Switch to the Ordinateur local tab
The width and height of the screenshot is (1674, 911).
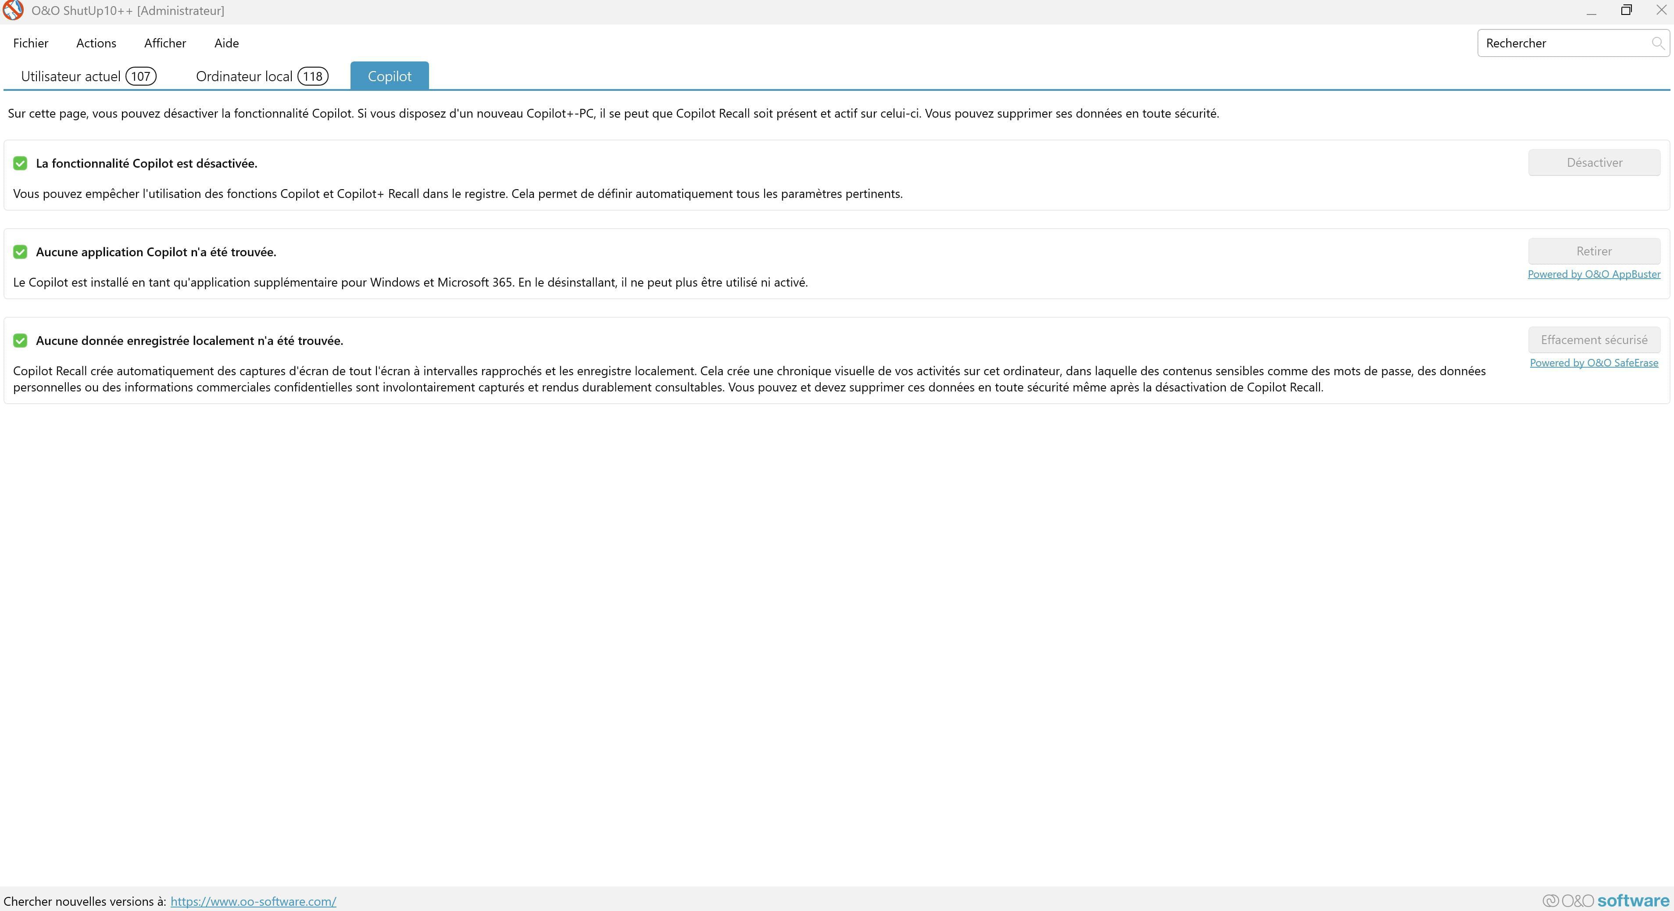(x=261, y=76)
